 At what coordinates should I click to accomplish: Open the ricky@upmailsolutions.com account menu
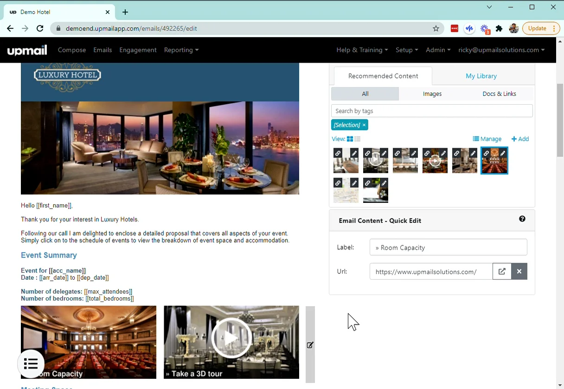point(501,50)
